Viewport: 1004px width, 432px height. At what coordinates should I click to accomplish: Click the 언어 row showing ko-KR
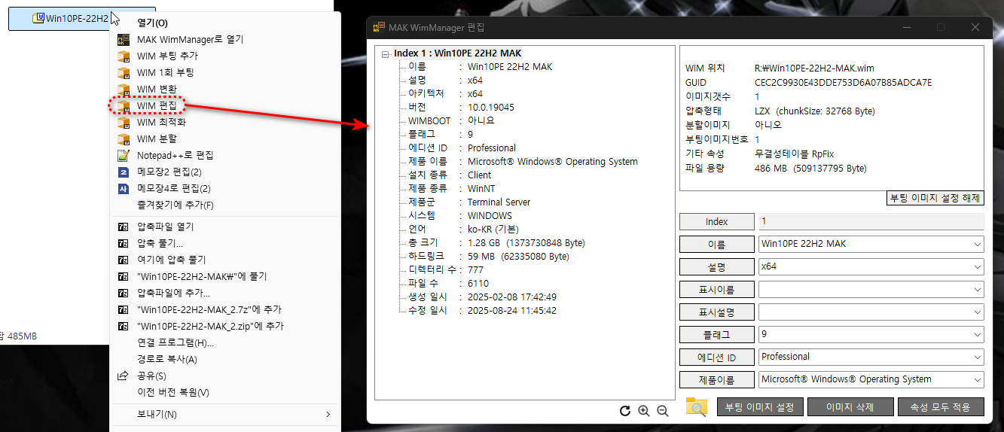[x=463, y=230]
